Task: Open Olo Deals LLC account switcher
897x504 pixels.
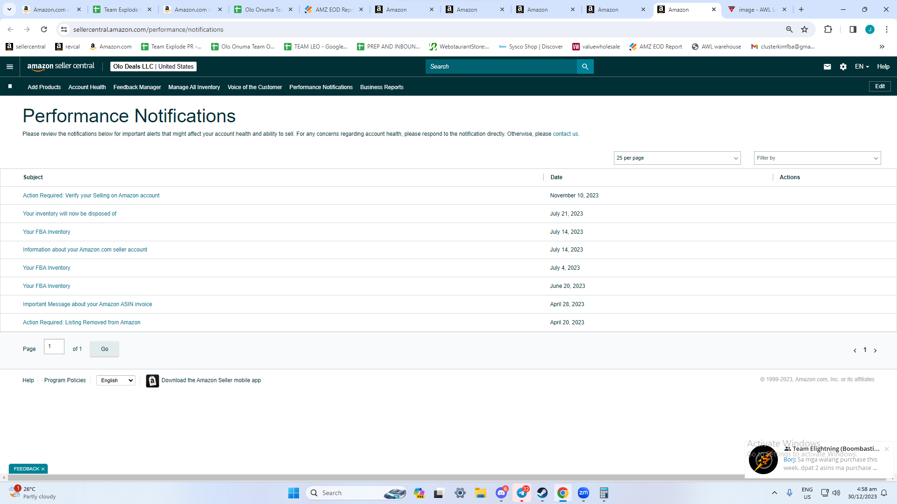Action: click(x=153, y=67)
